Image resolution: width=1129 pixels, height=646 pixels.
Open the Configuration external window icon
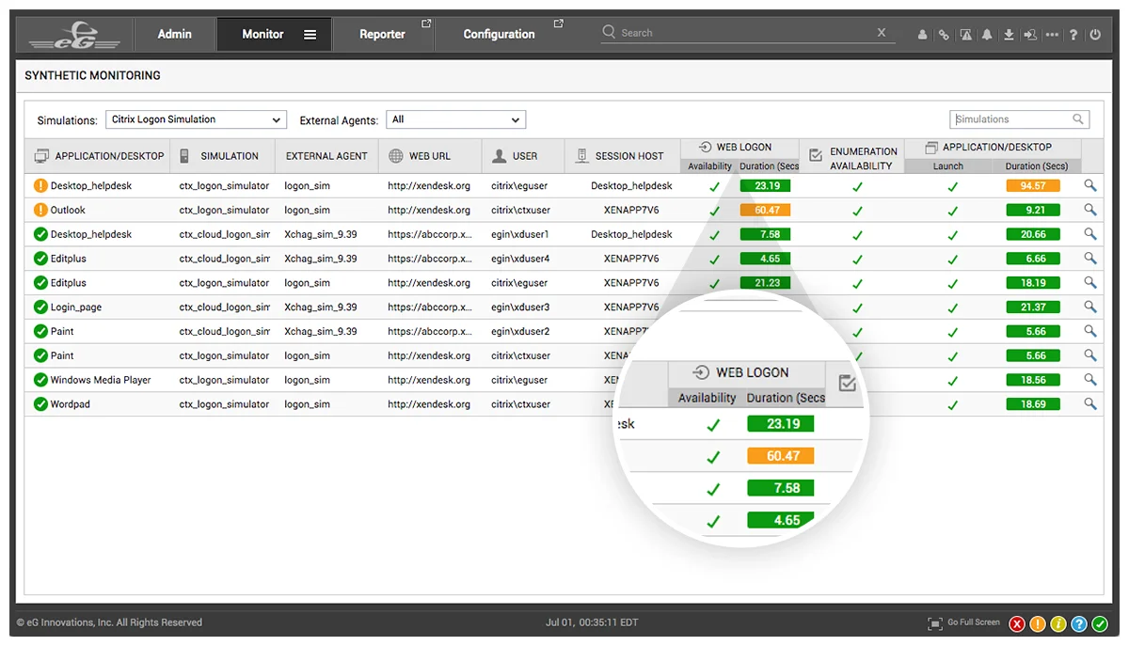(558, 24)
